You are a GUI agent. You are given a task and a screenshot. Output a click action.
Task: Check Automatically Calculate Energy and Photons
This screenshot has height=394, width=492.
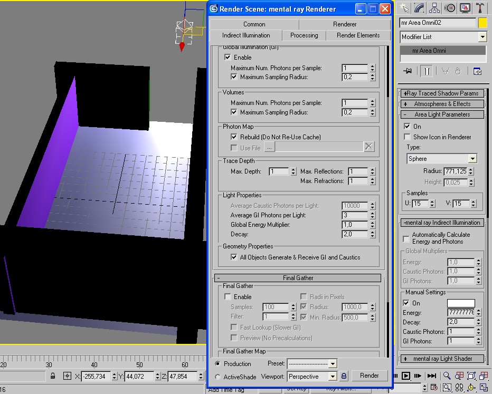click(406, 239)
